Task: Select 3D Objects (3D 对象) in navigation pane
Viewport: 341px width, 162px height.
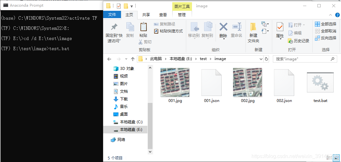Action: (x=124, y=69)
